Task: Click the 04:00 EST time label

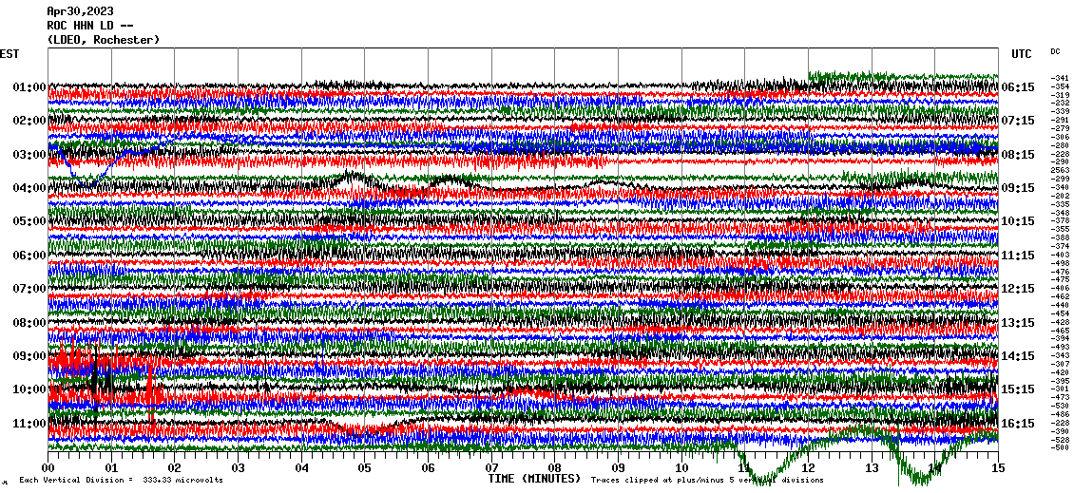Action: [29, 188]
